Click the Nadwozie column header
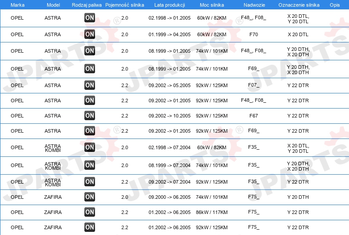 [x=254, y=5]
